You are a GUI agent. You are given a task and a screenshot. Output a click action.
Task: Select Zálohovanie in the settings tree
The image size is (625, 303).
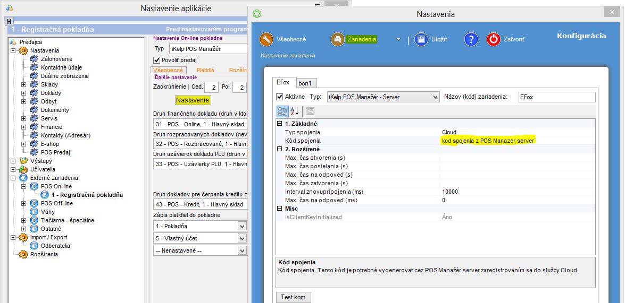(56, 59)
